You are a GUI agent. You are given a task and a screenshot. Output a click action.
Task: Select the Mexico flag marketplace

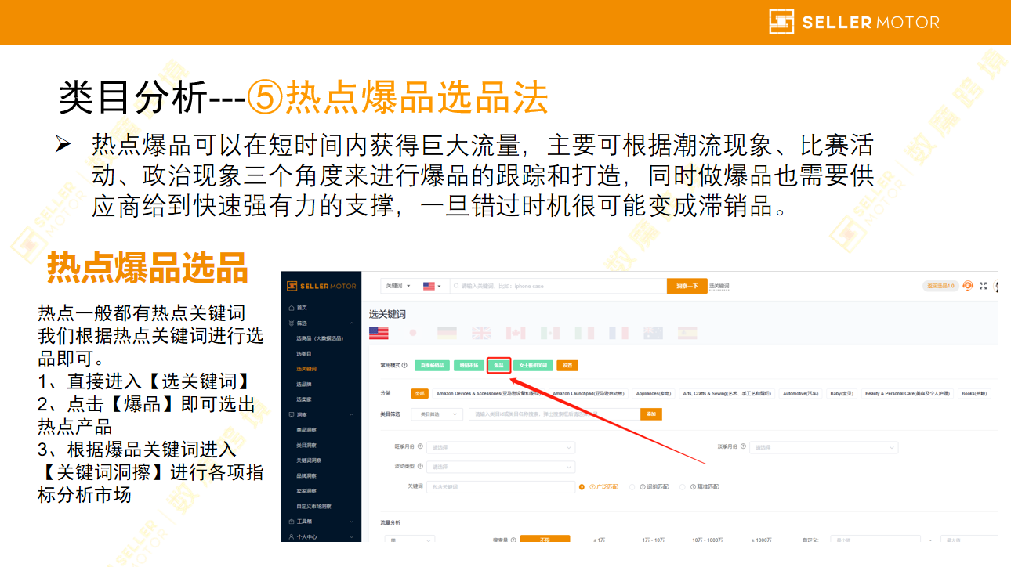[x=550, y=333]
